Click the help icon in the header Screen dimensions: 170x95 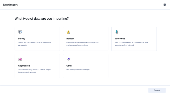pyautogui.click(x=165, y=5)
